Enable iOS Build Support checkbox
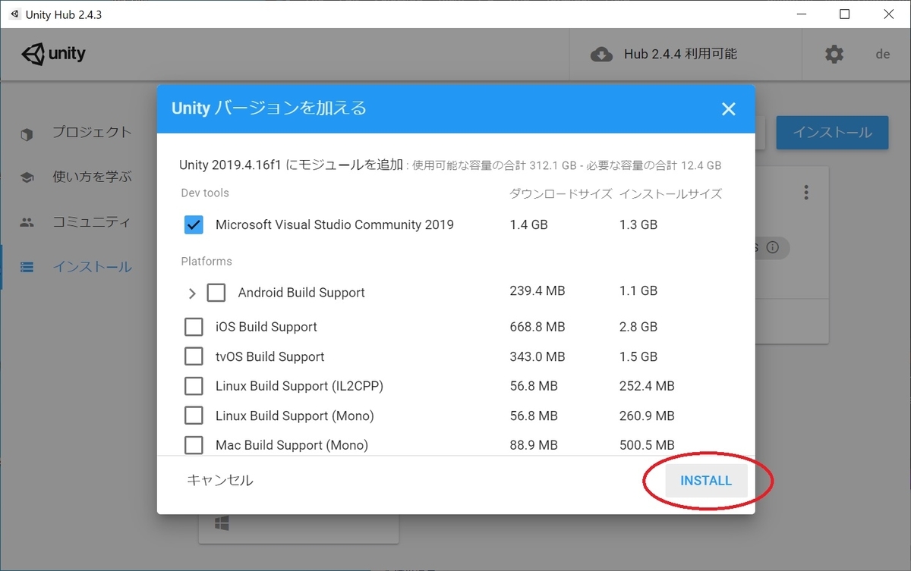Viewport: 911px width, 571px height. [x=194, y=327]
